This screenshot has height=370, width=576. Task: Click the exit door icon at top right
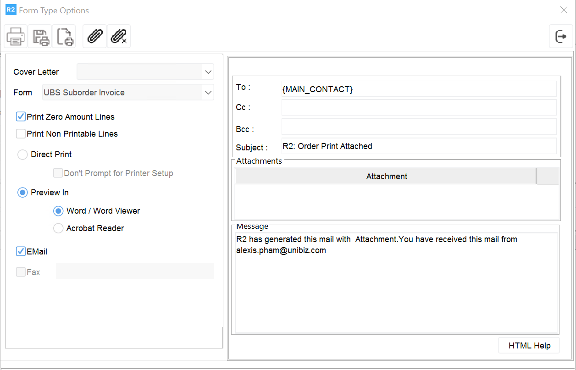pyautogui.click(x=561, y=37)
